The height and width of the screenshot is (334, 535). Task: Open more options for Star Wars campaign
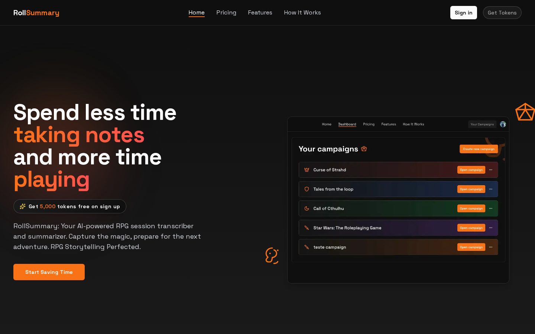(491, 228)
